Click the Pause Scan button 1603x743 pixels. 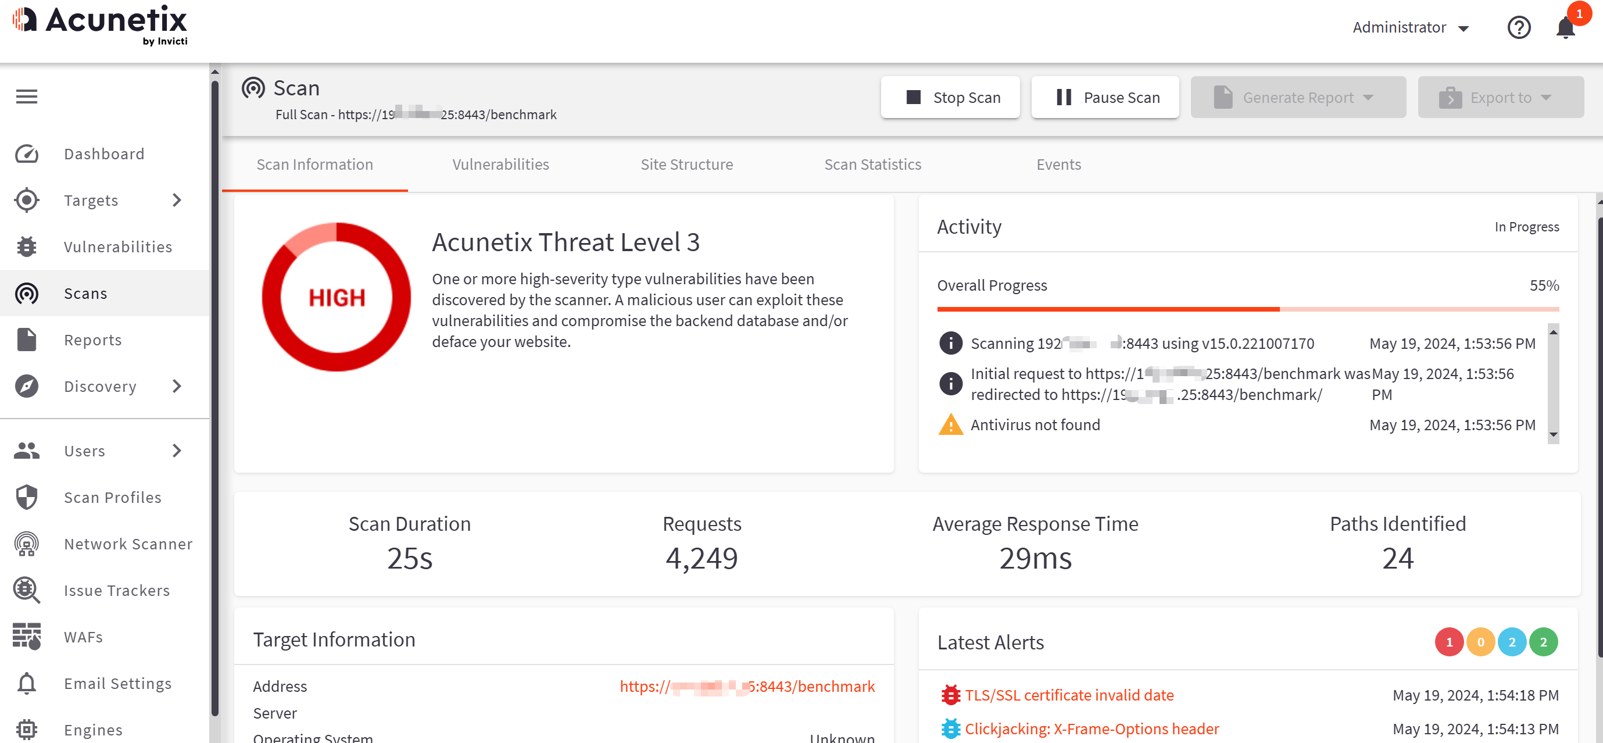click(1105, 98)
